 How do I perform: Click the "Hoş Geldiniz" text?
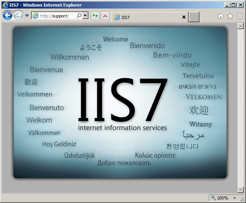tap(59, 144)
